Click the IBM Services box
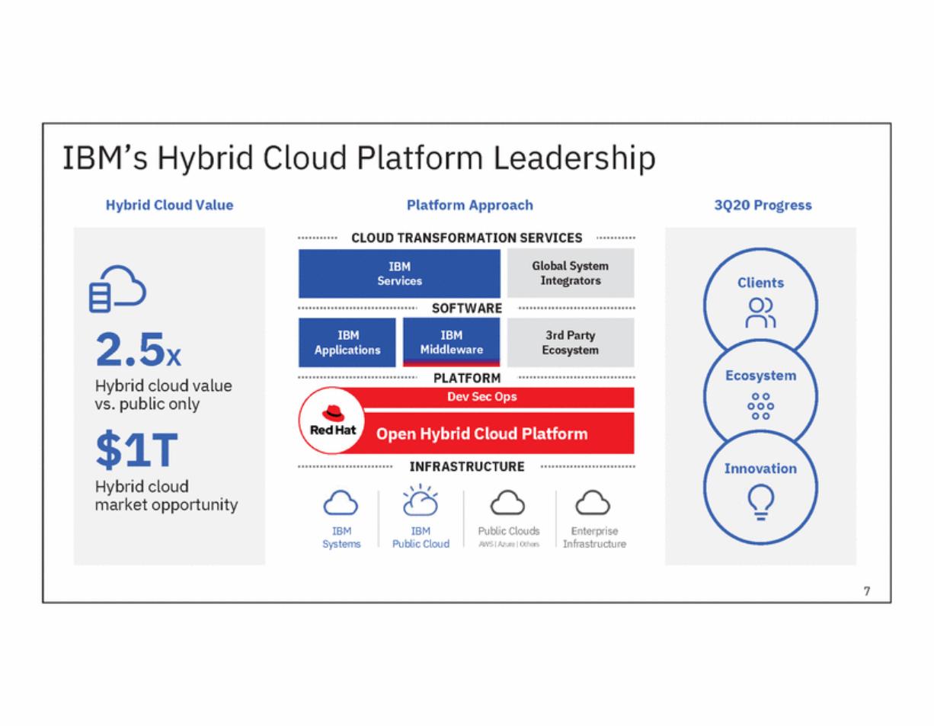This screenshot has width=934, height=726. pos(399,273)
